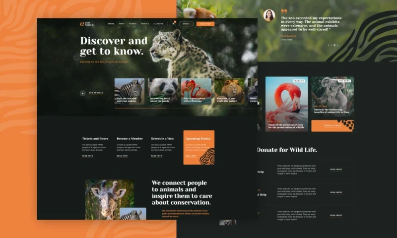Click Read Info under Tickets and Hours
This screenshot has height=238, width=397.
(x=88, y=156)
